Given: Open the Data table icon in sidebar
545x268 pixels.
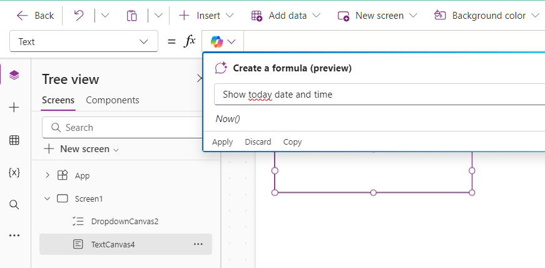Looking at the screenshot, I should point(14,140).
